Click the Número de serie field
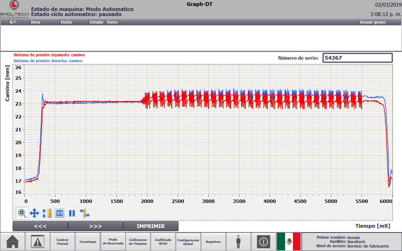The height and width of the screenshot is (251, 402). pos(358,58)
